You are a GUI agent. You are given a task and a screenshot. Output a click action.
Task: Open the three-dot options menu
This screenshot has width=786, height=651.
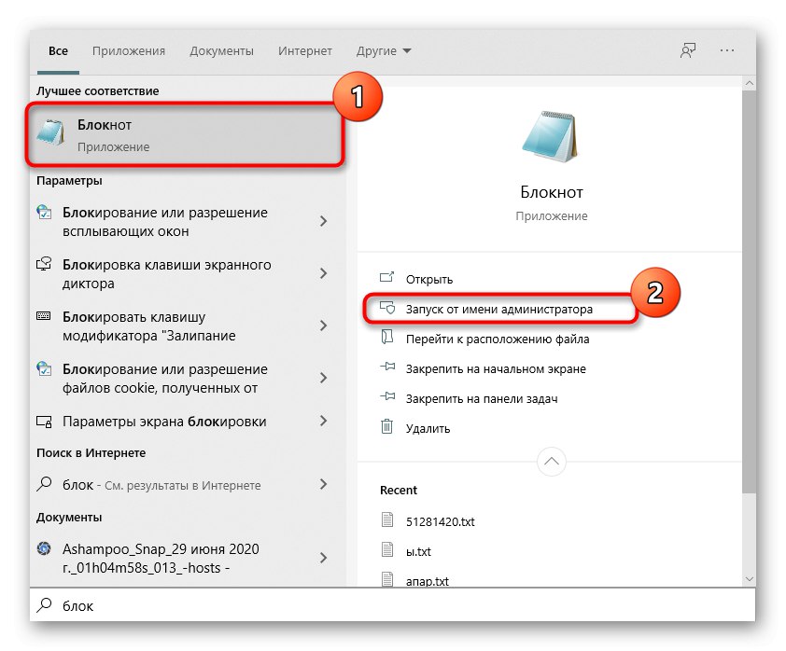pos(726,51)
